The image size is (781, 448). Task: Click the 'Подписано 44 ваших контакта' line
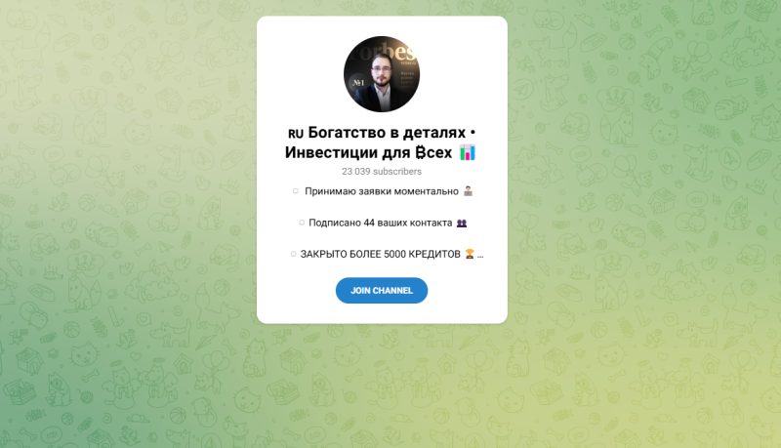tap(381, 223)
